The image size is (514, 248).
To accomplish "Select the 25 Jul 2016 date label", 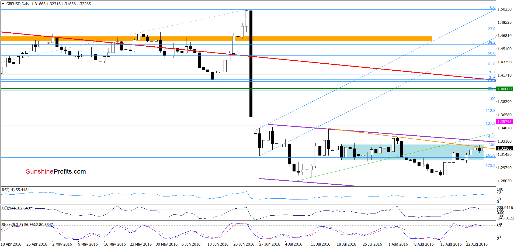I will click(x=372, y=244).
